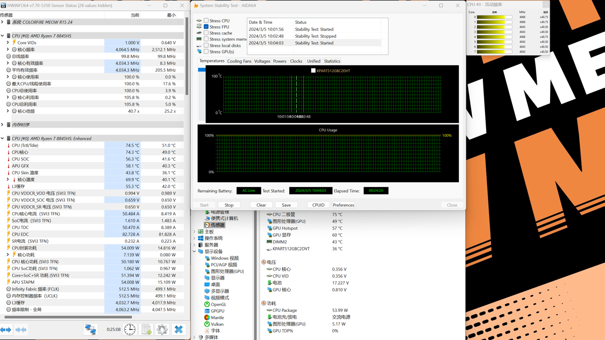Click HWiNFO expand-layout blue arrows icon
The width and height of the screenshot is (605, 340).
6,330
